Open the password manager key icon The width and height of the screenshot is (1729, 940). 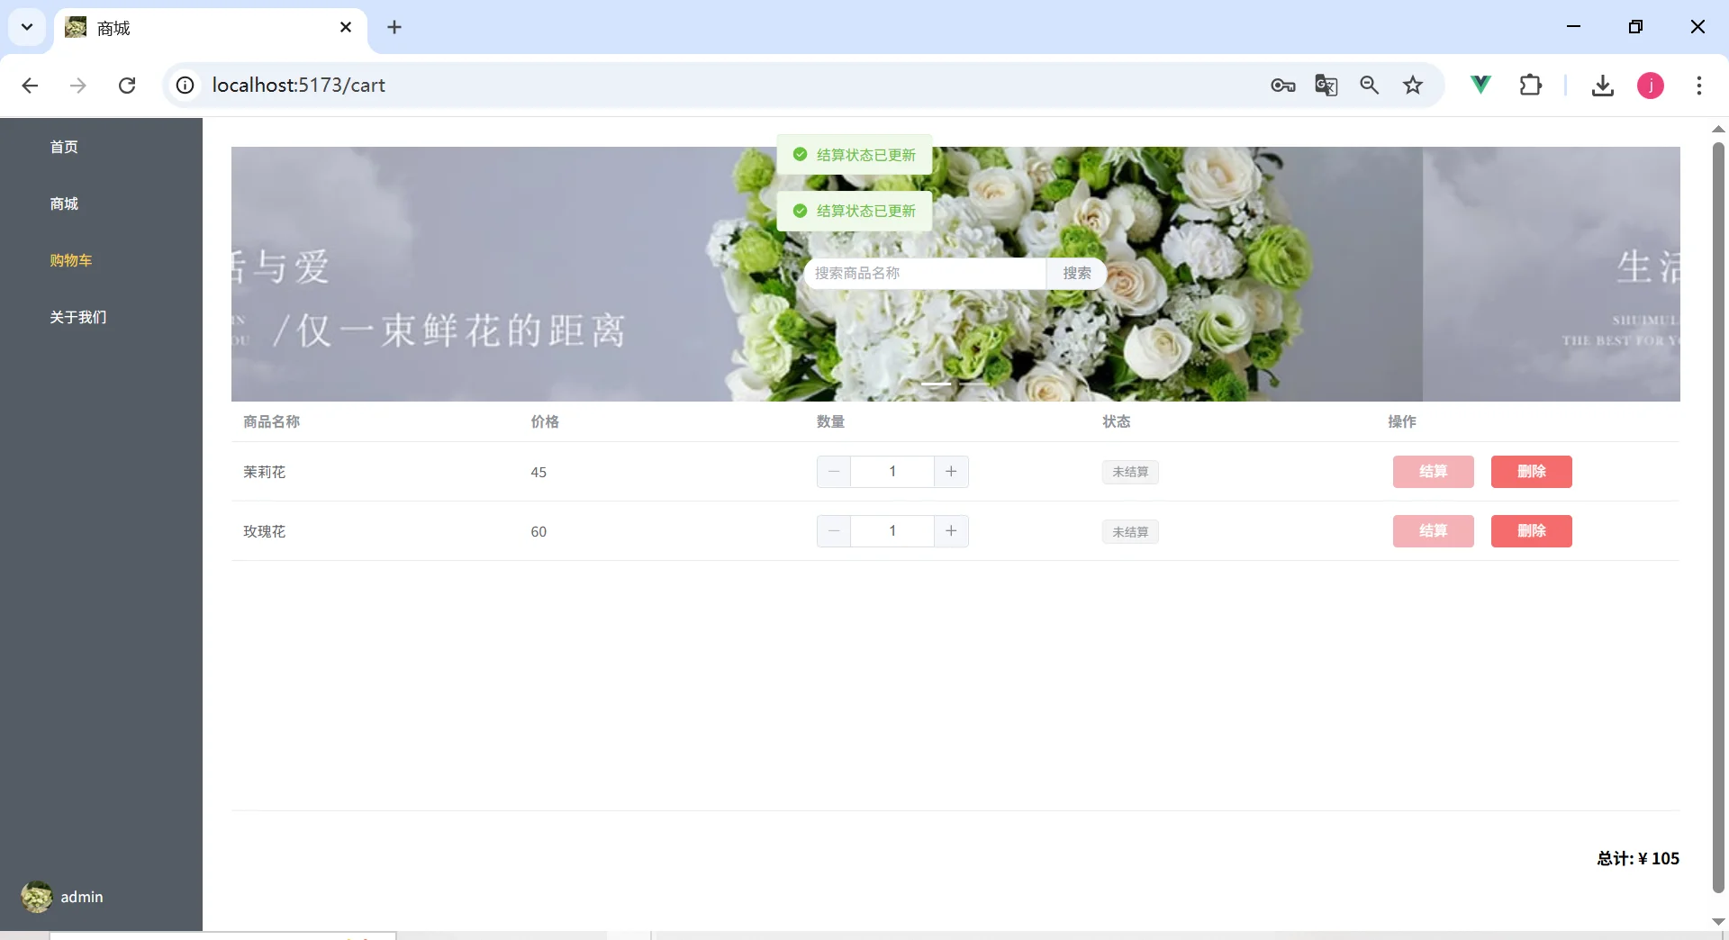point(1282,86)
